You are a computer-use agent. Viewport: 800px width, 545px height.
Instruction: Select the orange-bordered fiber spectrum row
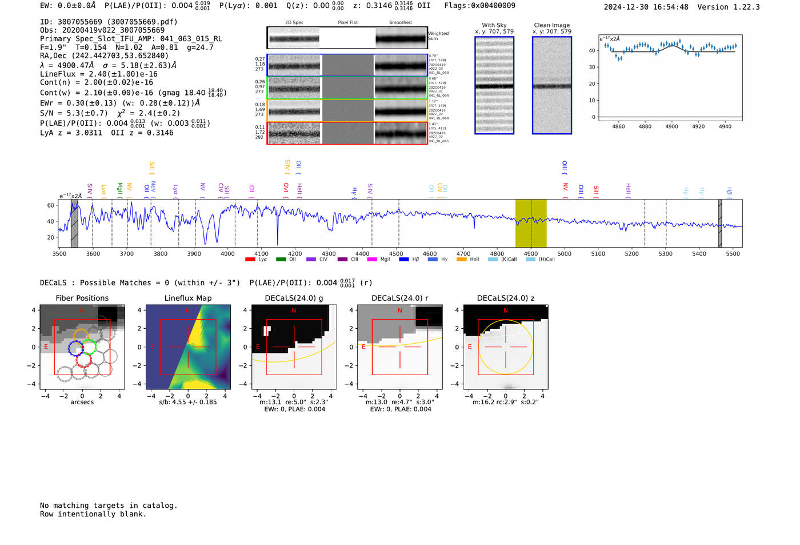347,110
